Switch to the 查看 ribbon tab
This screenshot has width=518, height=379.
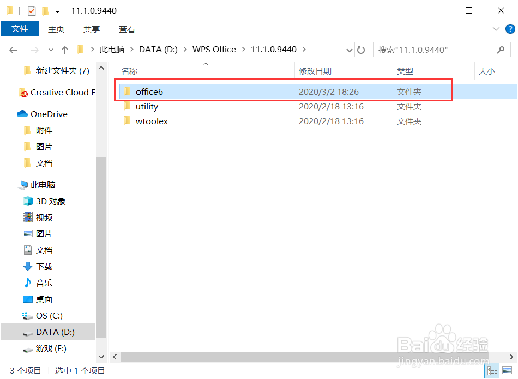127,29
